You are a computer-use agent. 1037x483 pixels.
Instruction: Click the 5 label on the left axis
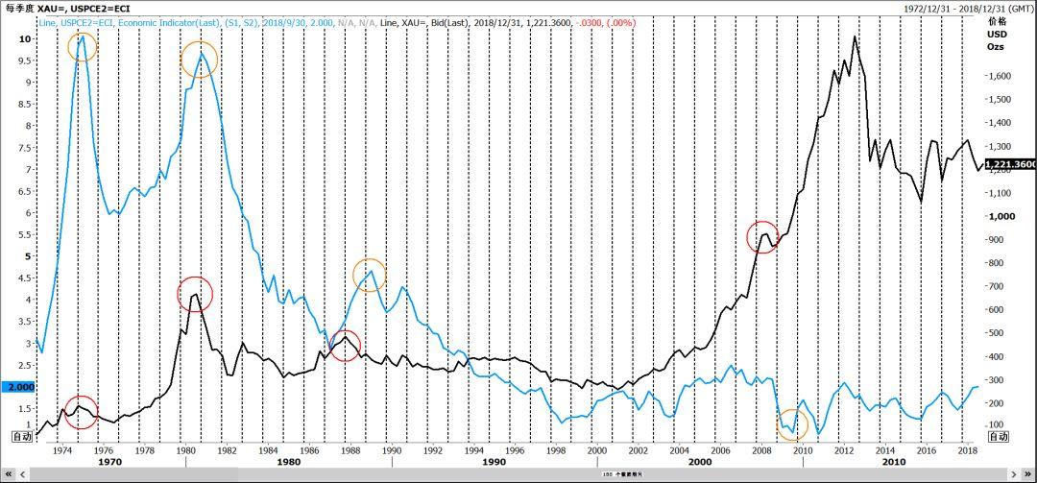(28, 256)
